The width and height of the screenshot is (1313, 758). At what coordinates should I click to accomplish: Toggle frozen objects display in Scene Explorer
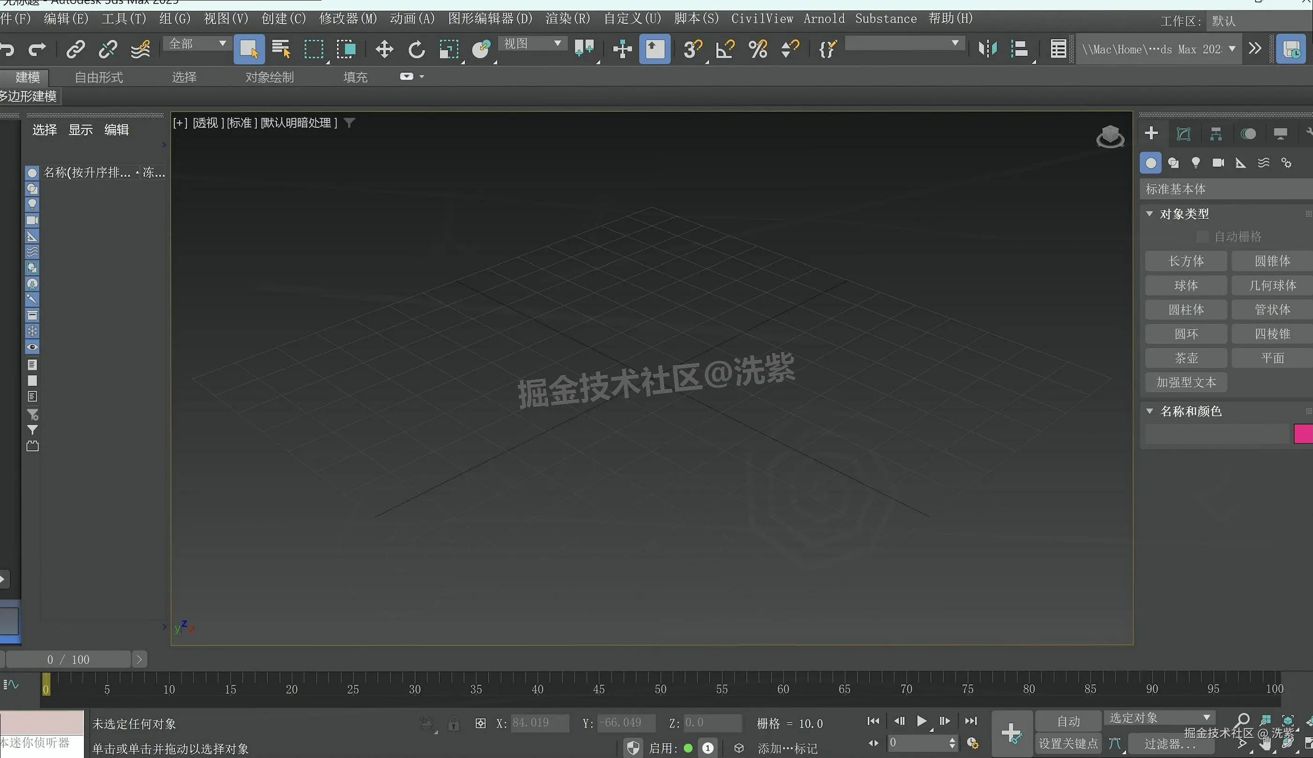(x=32, y=331)
